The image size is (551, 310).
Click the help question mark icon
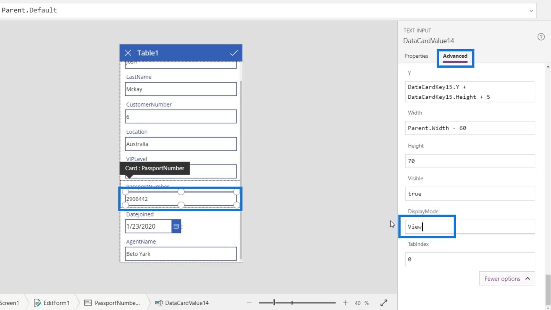point(541,37)
